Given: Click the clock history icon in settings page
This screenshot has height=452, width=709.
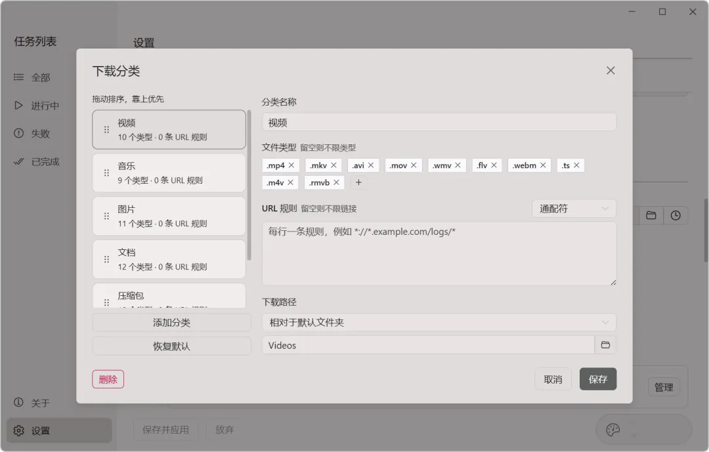Looking at the screenshot, I should click(676, 215).
